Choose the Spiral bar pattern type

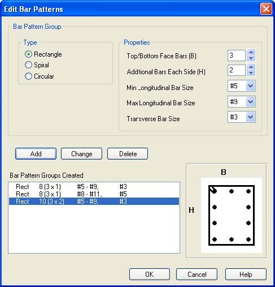pyautogui.click(x=28, y=65)
